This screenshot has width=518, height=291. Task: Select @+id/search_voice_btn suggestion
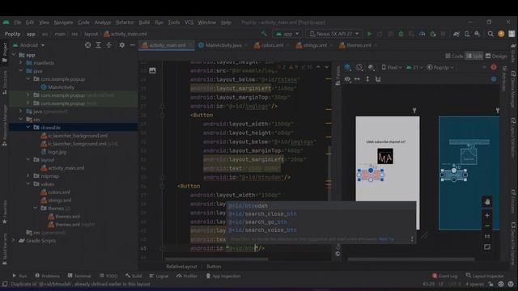point(321,230)
